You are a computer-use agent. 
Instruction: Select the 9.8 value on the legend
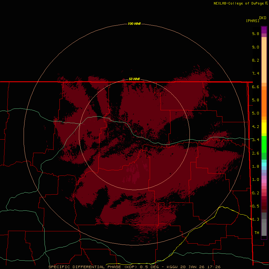pyautogui.click(x=256, y=33)
